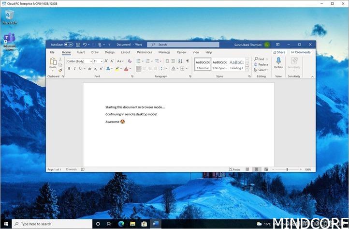Screen dimensions: 349x229
Task: Adjust the zoom slider in status bar
Action: (x=287, y=169)
